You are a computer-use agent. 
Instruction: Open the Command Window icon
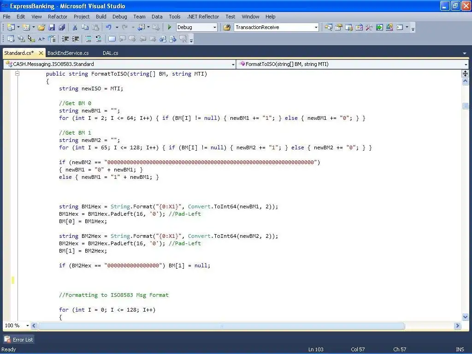coord(400,27)
